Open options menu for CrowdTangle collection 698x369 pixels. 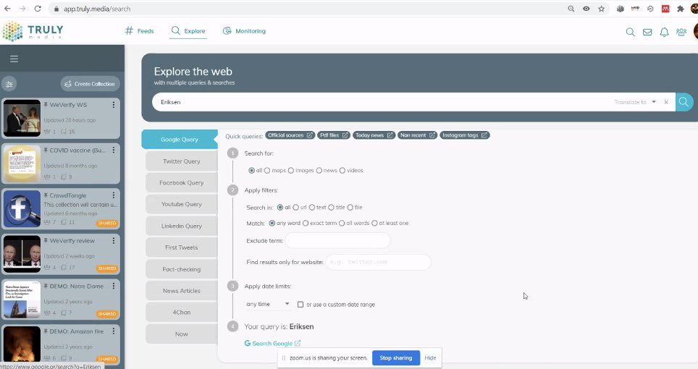pyautogui.click(x=114, y=195)
